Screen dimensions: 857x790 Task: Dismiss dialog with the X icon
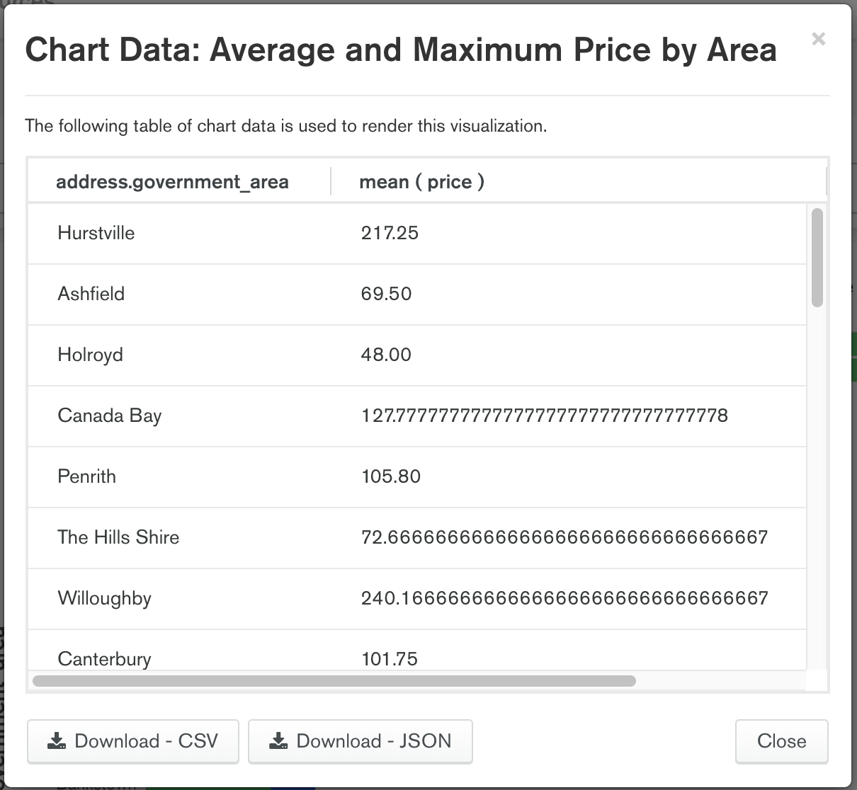pos(818,39)
